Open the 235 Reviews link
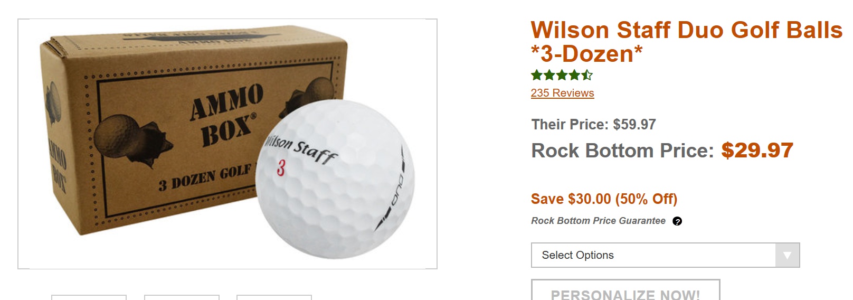The height and width of the screenshot is (300, 853). click(562, 93)
